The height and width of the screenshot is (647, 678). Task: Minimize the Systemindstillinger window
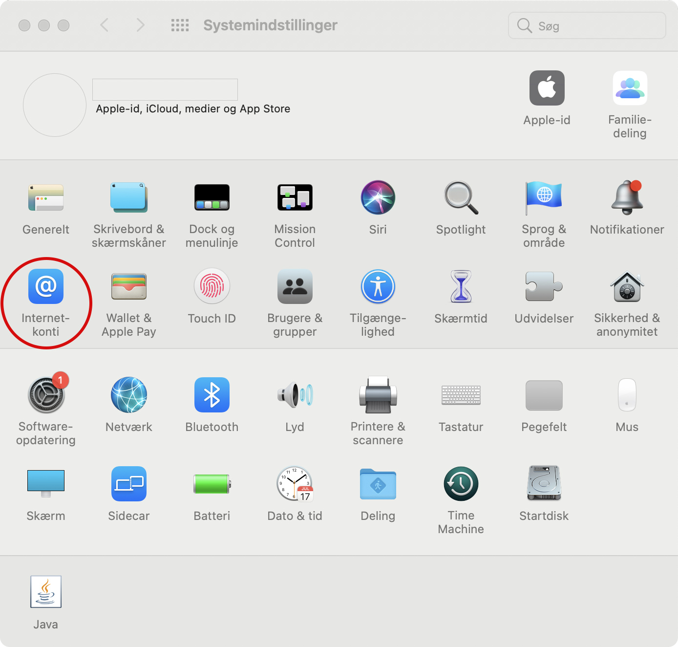pyautogui.click(x=44, y=25)
